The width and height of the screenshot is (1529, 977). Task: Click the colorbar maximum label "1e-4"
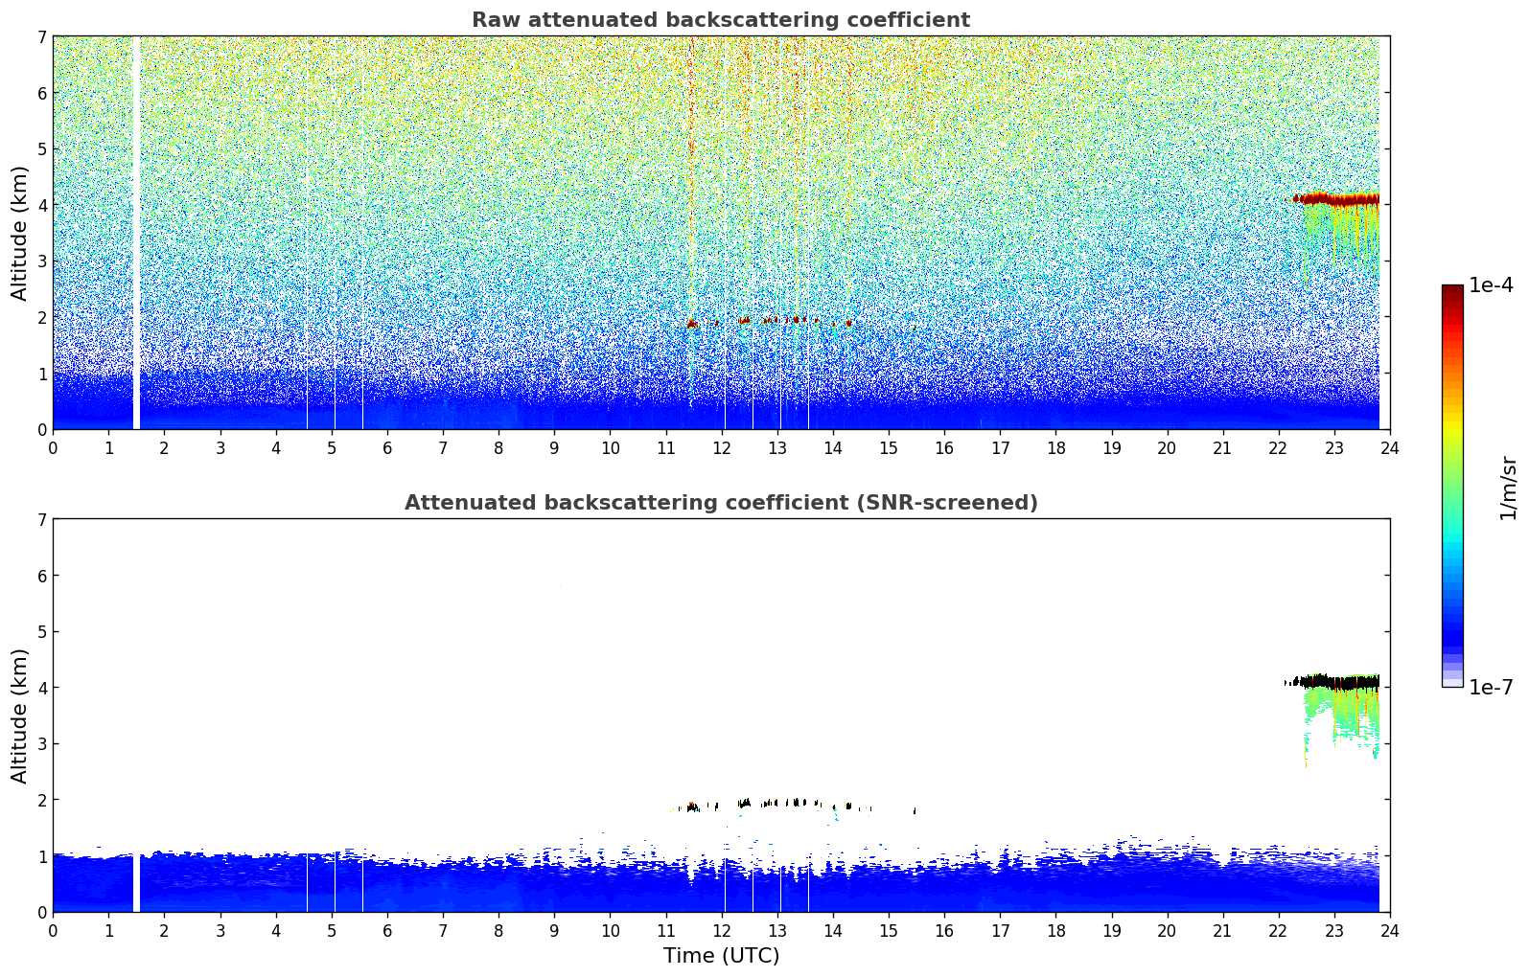[x=1491, y=285]
